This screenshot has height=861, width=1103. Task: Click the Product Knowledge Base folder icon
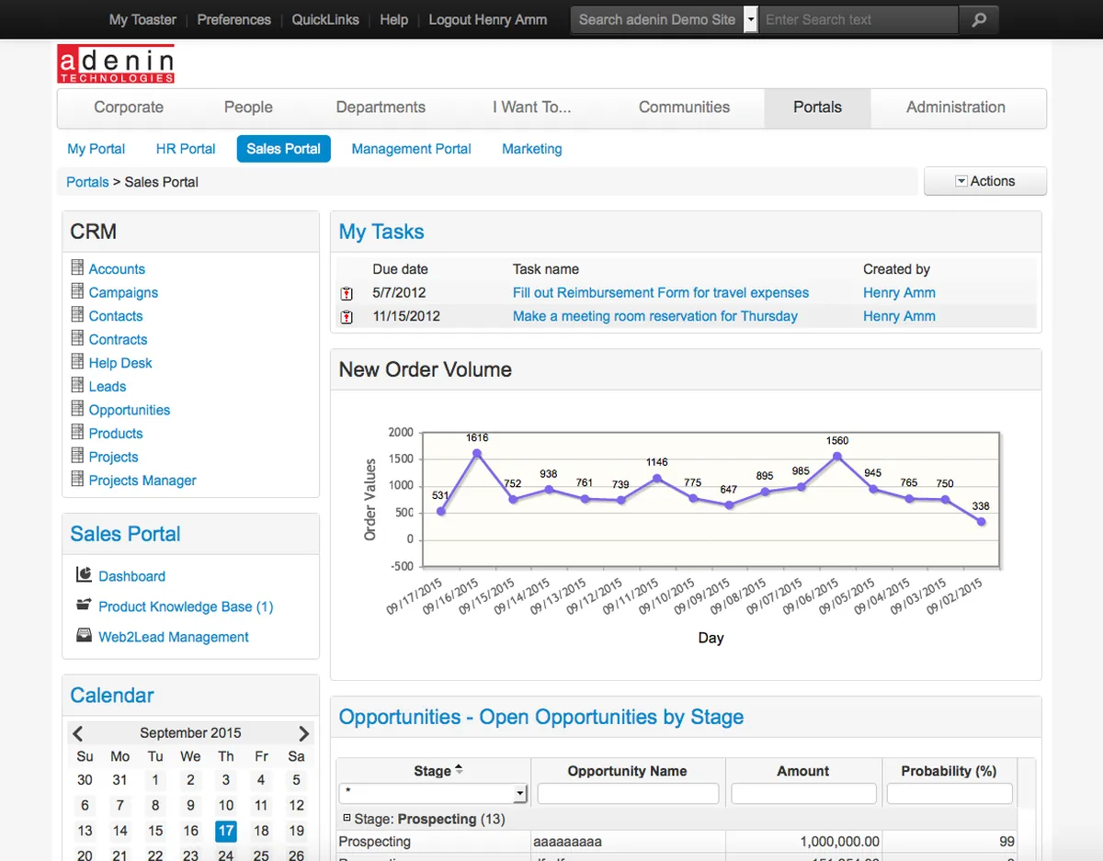click(x=84, y=605)
